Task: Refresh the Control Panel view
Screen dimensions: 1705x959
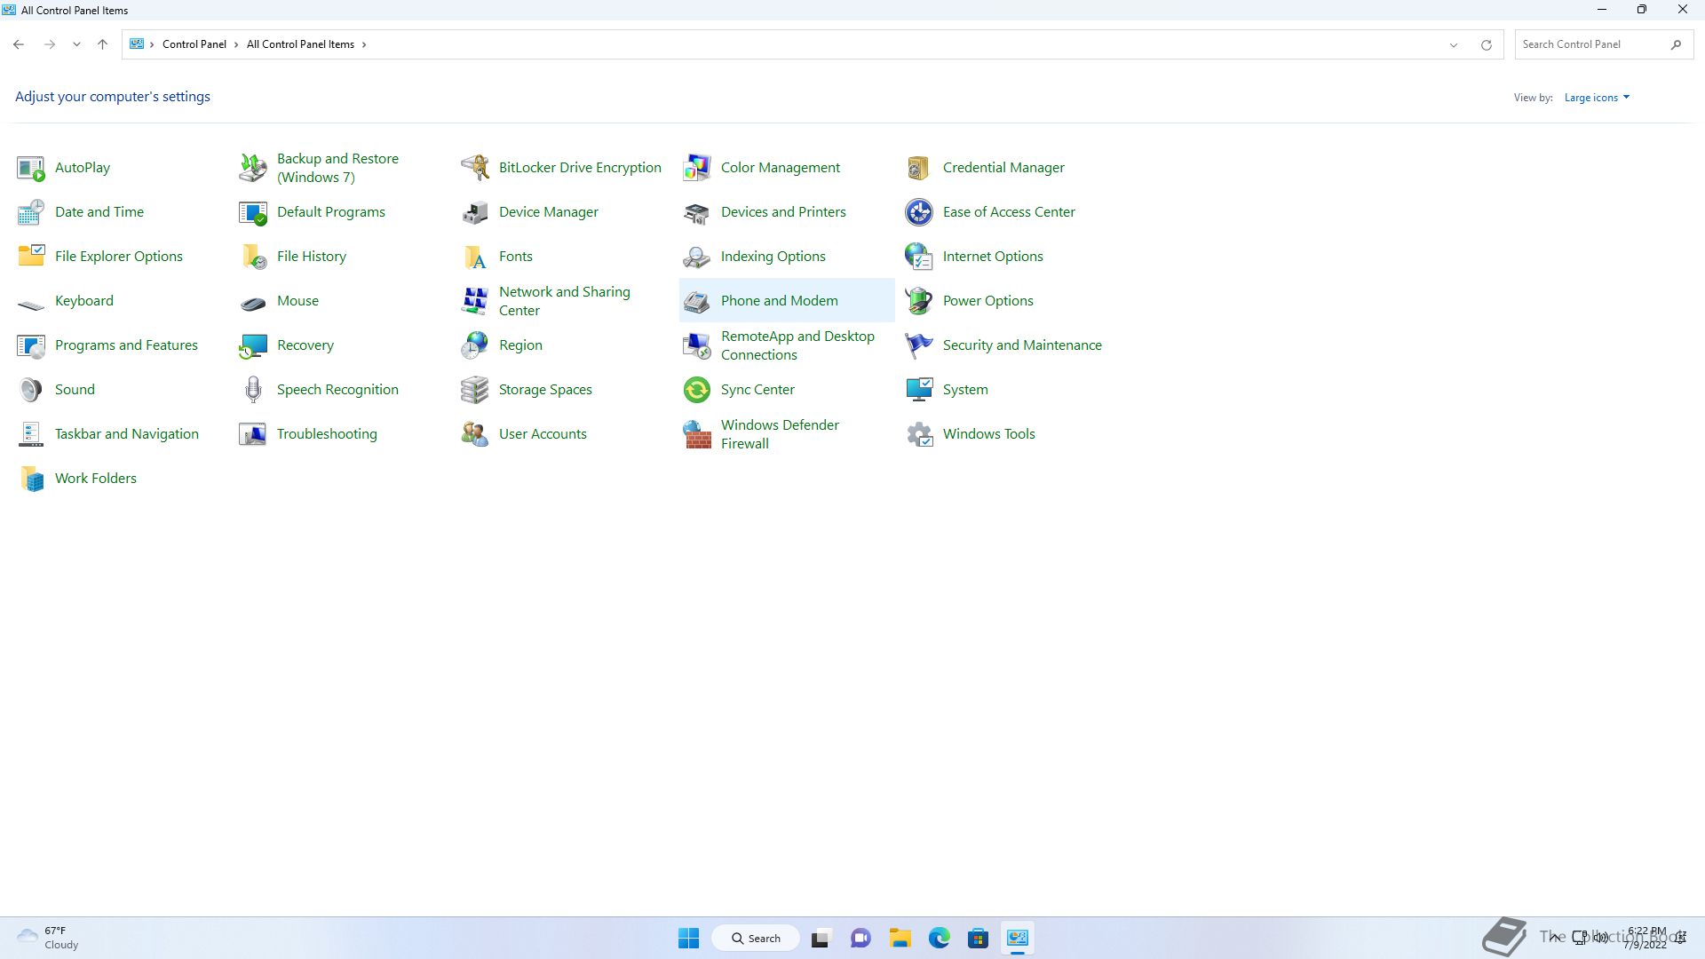Action: pyautogui.click(x=1486, y=45)
